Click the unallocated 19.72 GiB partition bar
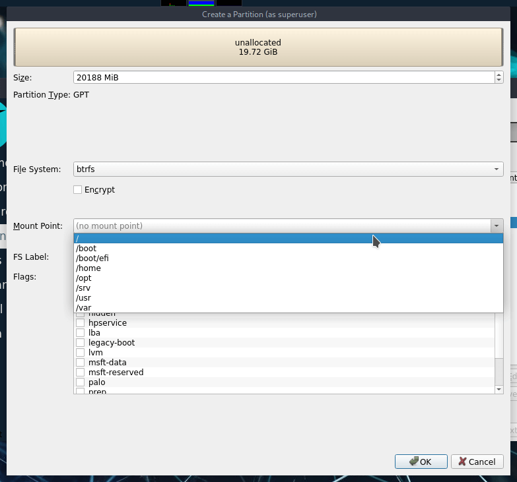This screenshot has width=517, height=482. tap(258, 47)
